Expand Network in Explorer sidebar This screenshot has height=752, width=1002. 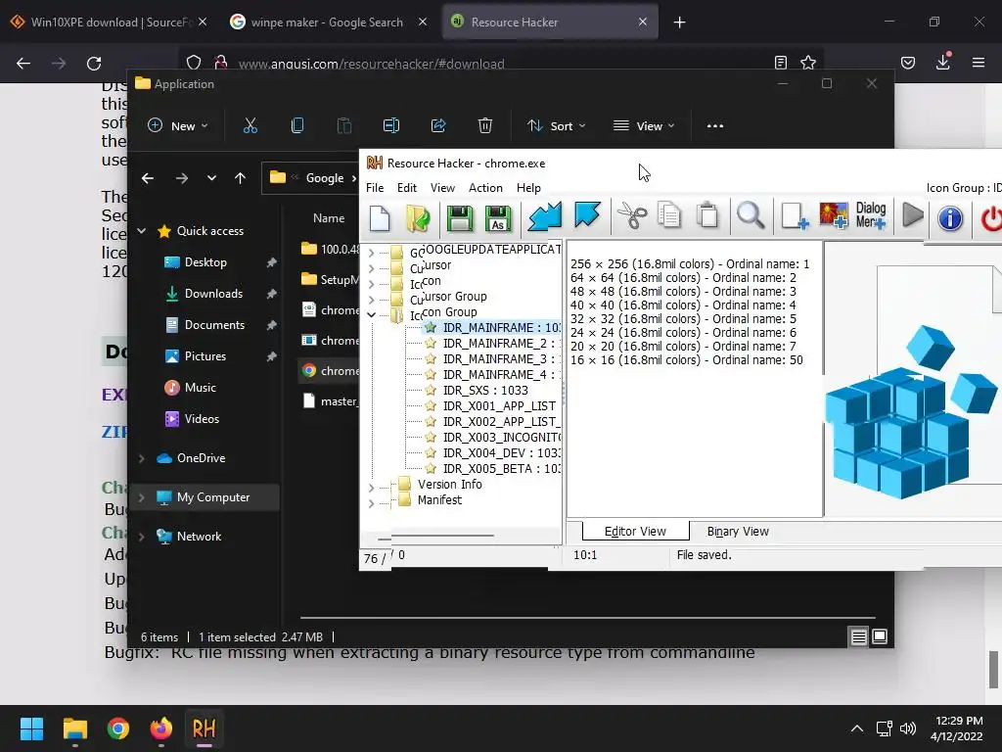(x=141, y=538)
